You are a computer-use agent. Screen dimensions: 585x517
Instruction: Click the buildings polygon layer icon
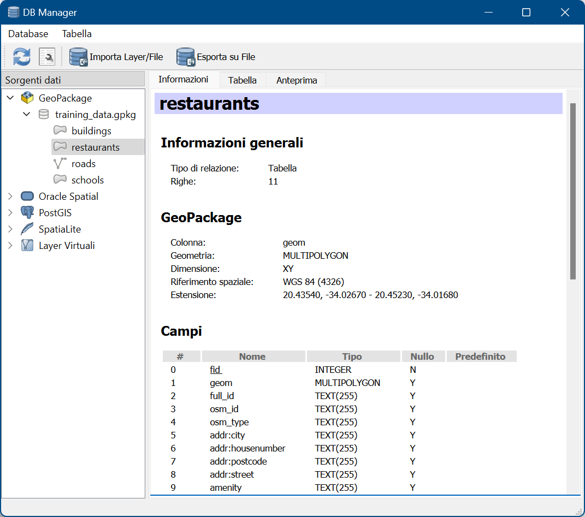pyautogui.click(x=60, y=130)
